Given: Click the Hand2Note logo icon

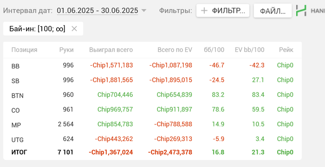Looking at the screenshot, I should click(301, 11).
